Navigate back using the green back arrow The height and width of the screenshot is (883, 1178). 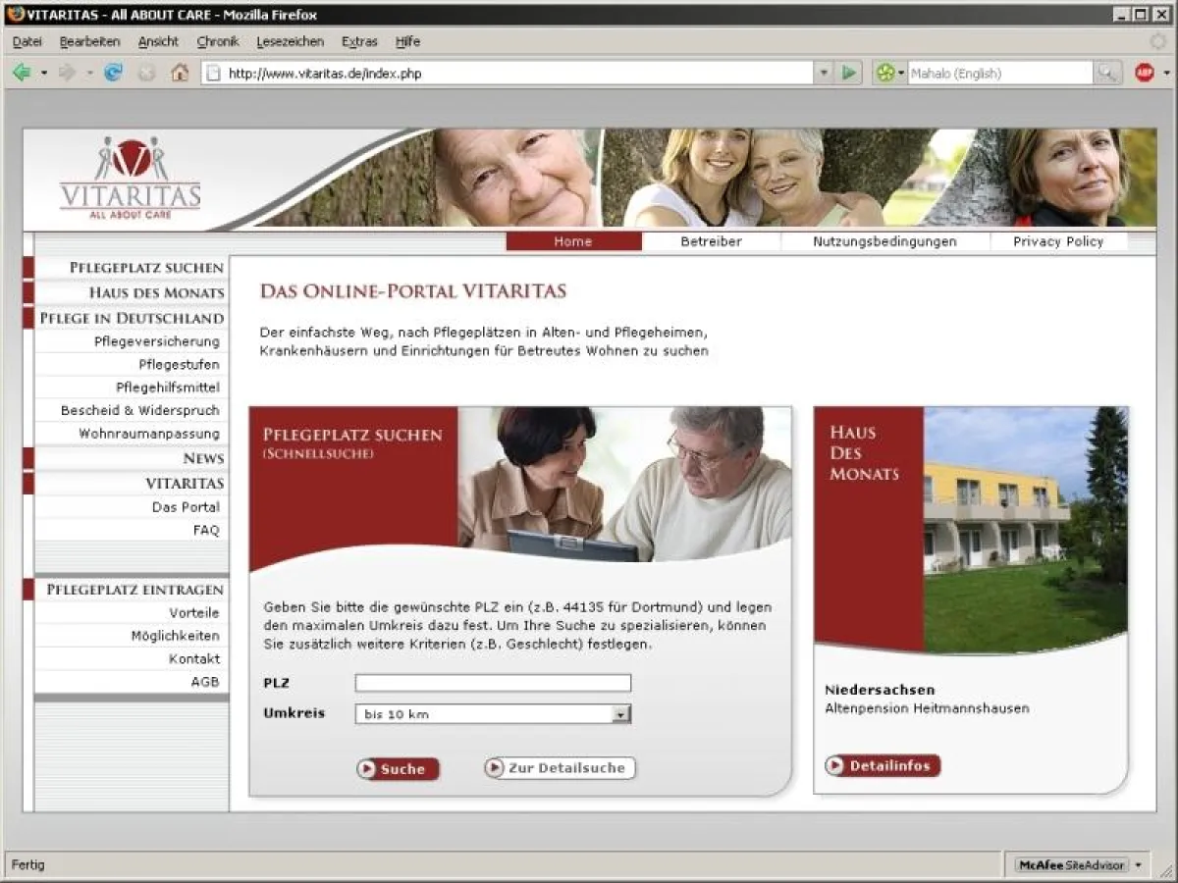(22, 72)
